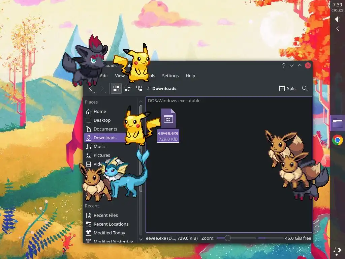The height and width of the screenshot is (259, 345).
Task: Open the Settings menu
Action: tap(170, 76)
